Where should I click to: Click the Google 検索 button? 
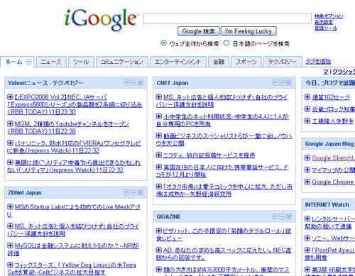point(199,31)
